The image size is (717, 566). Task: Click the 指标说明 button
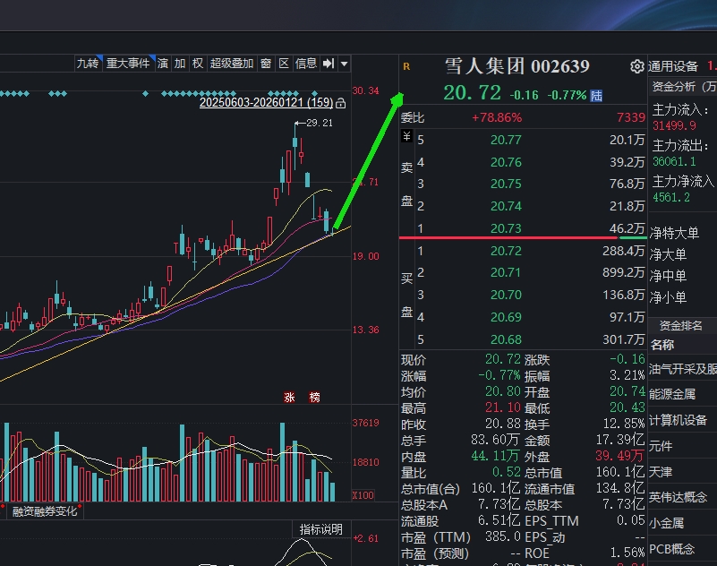321,529
